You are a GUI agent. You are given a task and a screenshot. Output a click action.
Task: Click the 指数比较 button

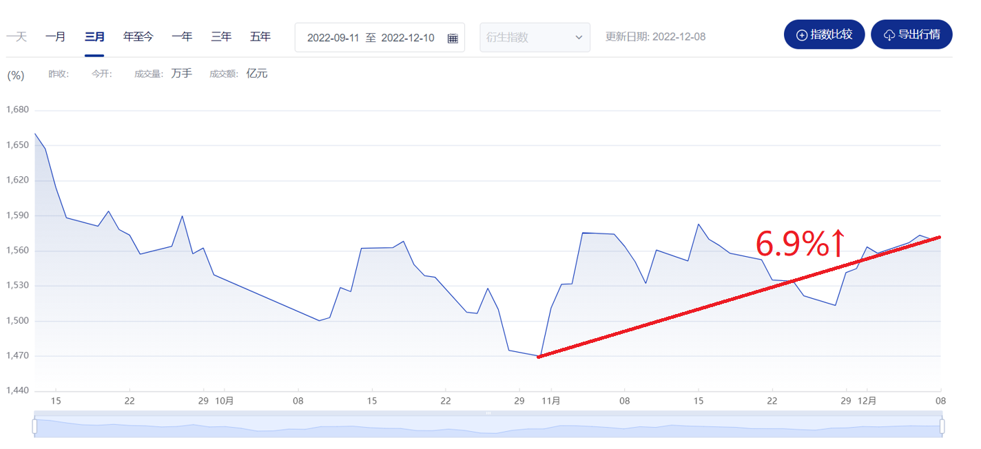click(824, 34)
